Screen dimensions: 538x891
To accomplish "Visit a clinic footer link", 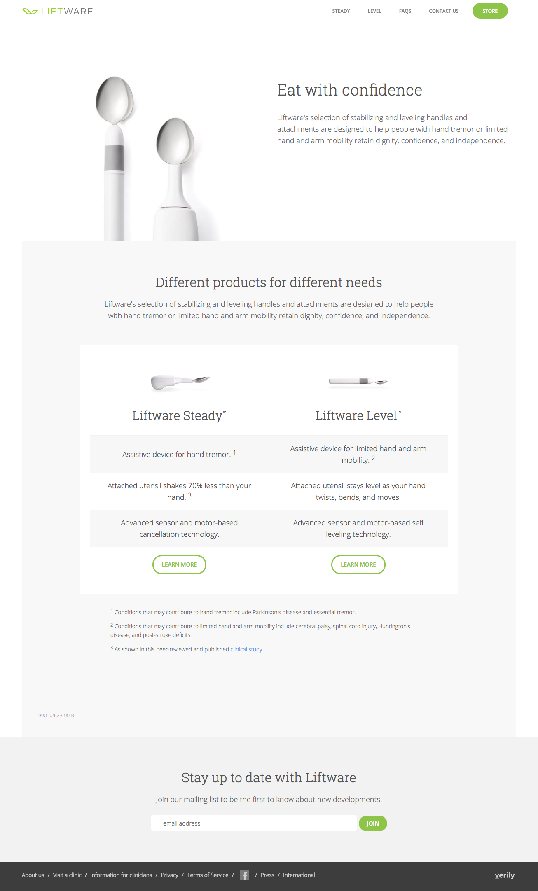I will [67, 875].
